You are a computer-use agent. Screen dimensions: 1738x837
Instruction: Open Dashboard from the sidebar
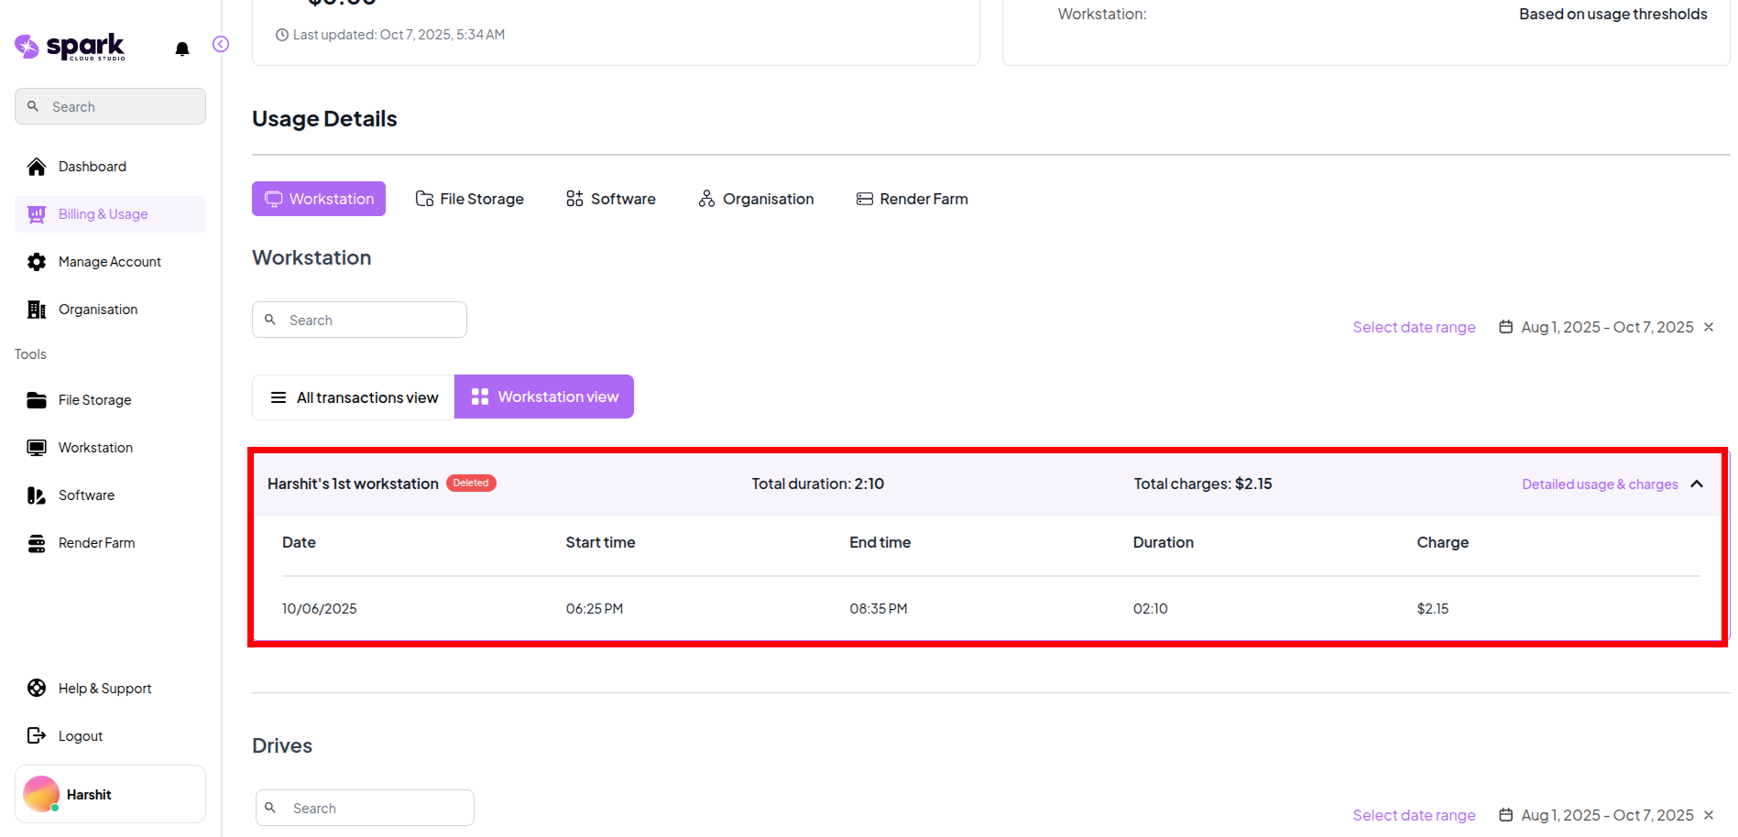tap(92, 167)
